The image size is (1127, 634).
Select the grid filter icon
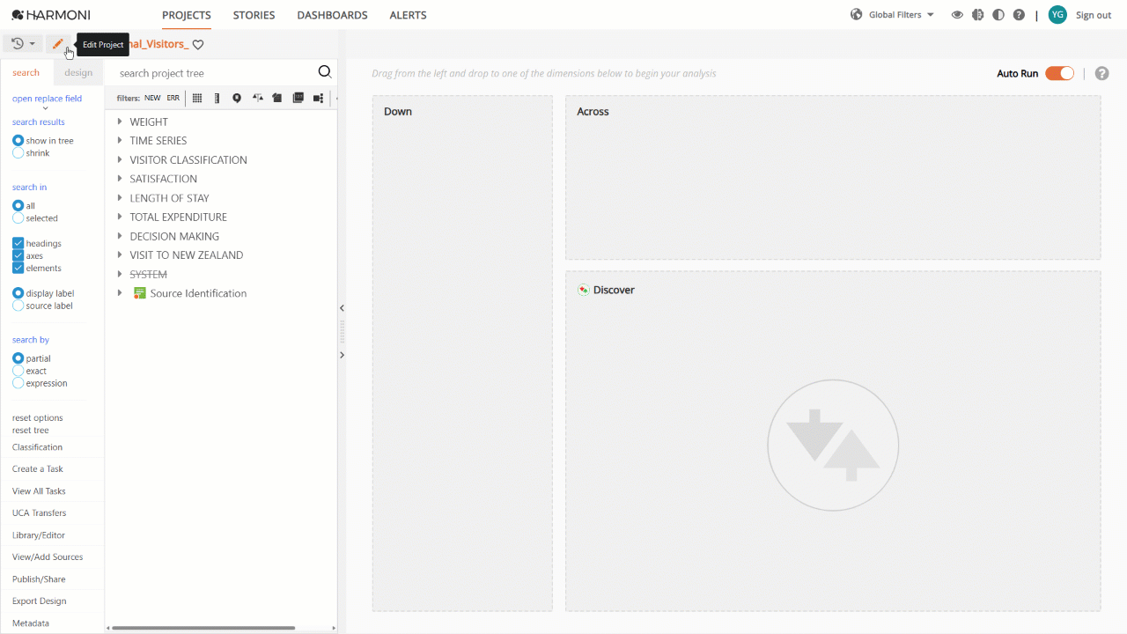[x=197, y=98]
